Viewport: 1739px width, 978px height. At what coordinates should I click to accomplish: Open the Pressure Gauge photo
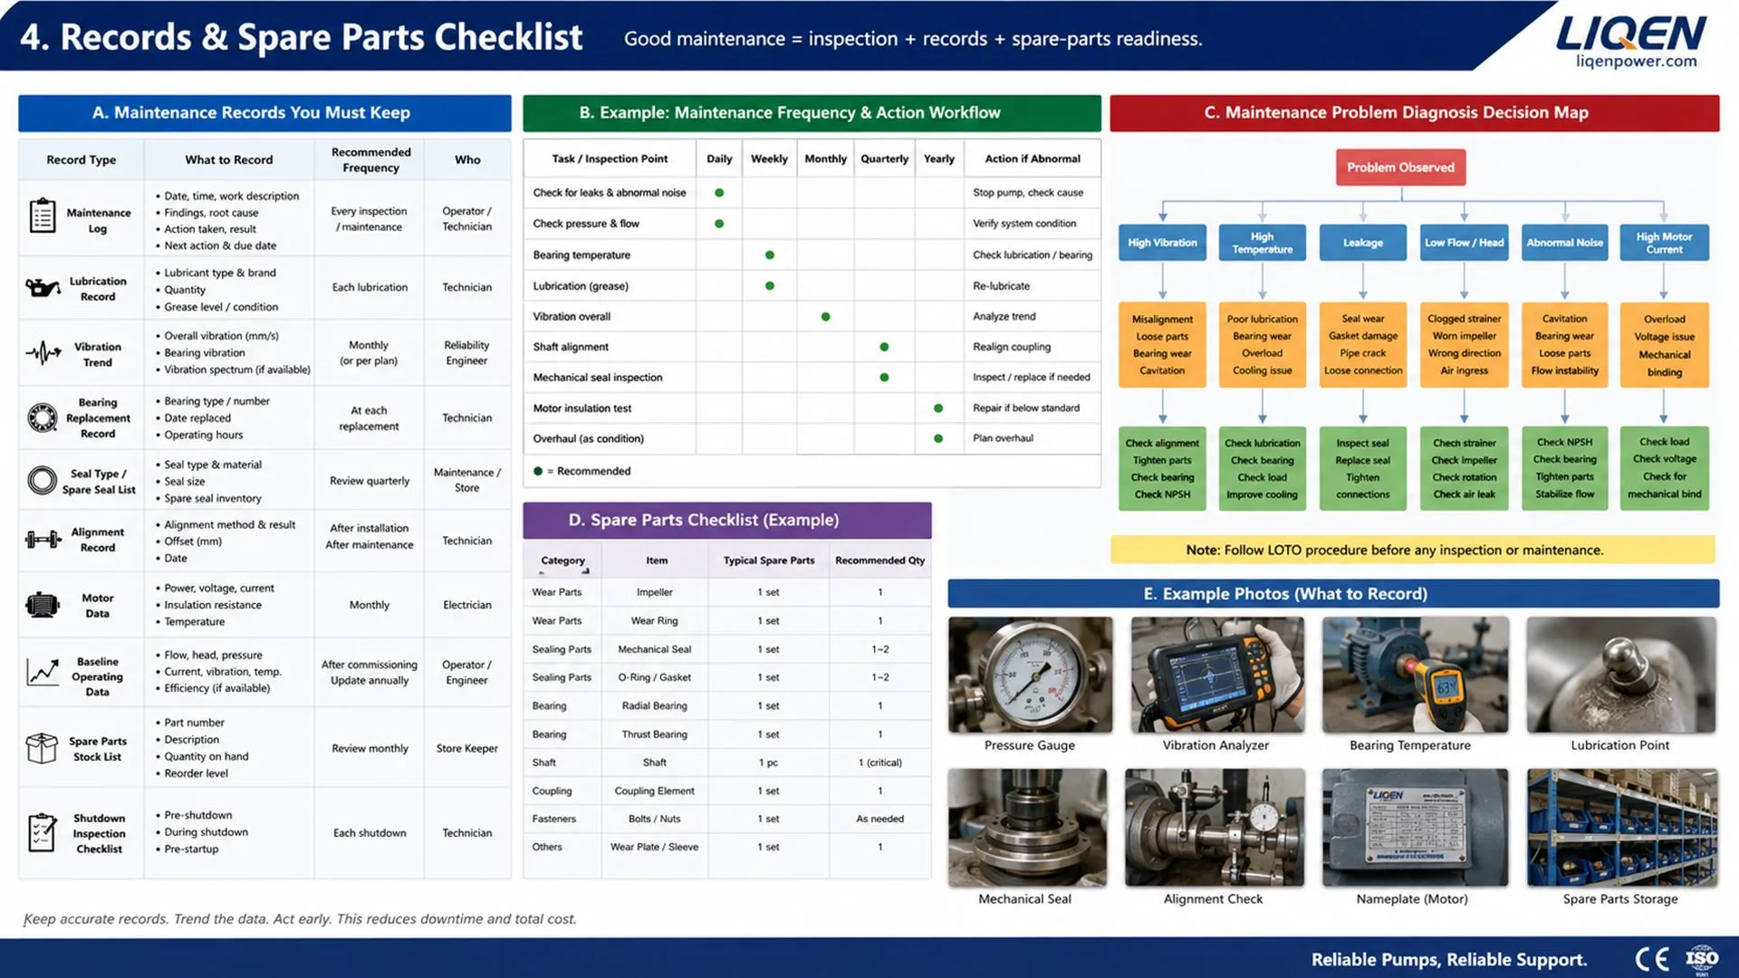pos(1030,675)
